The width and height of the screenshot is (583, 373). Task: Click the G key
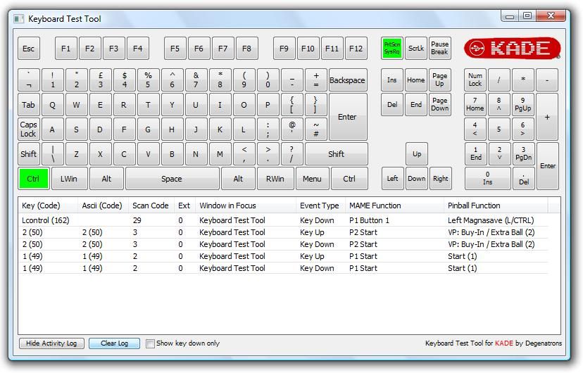148,129
